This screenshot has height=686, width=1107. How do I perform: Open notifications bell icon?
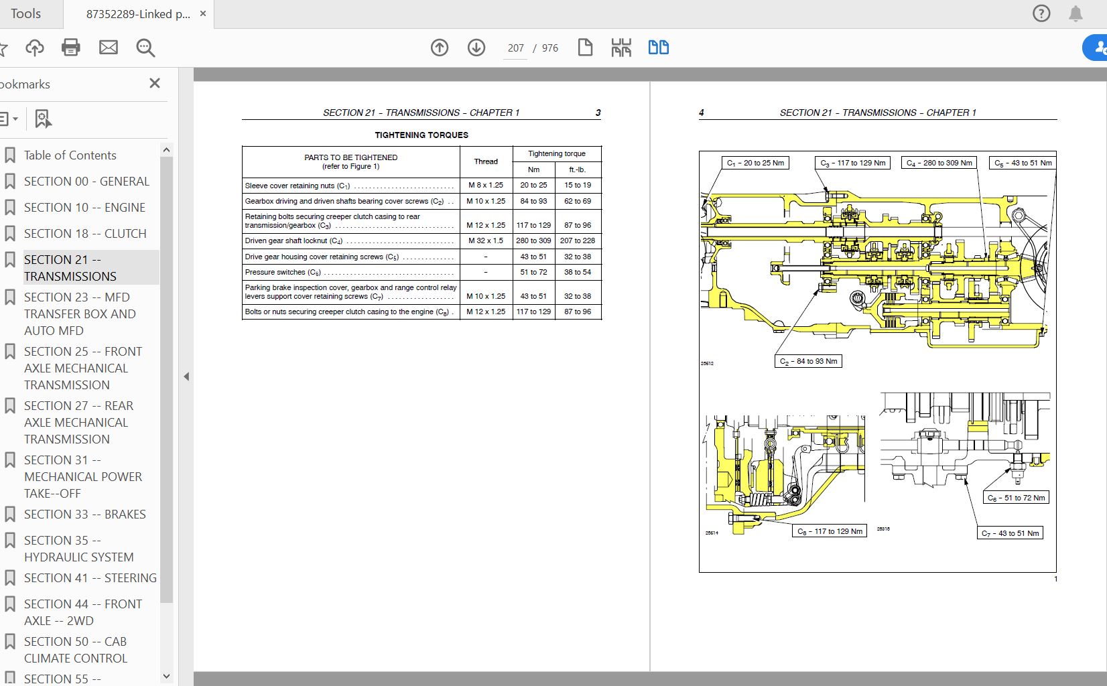click(x=1076, y=13)
